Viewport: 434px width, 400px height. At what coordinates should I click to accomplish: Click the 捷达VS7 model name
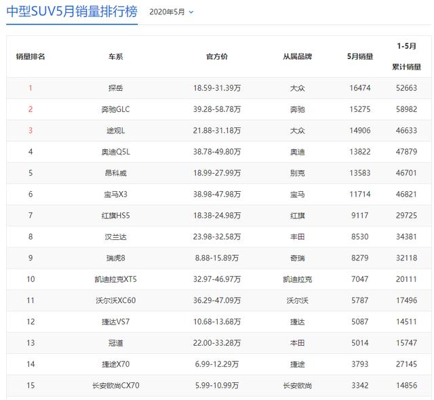coord(116,322)
